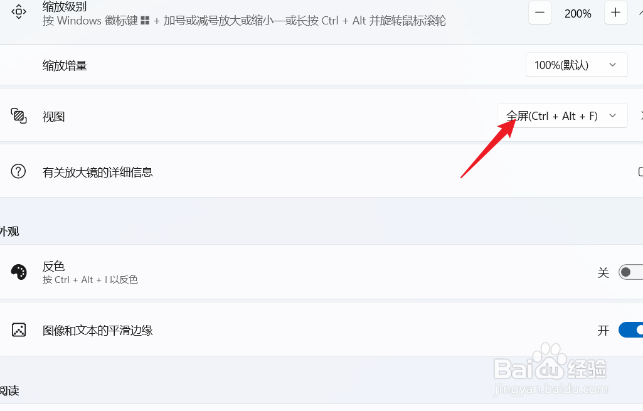Click the color palette icon for 反色

[19, 272]
